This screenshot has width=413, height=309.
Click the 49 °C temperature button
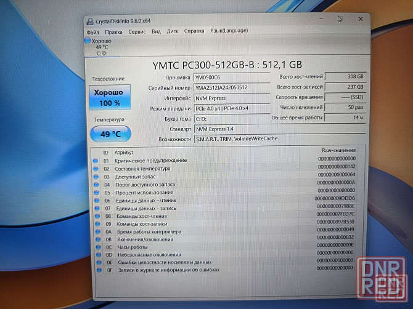point(110,134)
